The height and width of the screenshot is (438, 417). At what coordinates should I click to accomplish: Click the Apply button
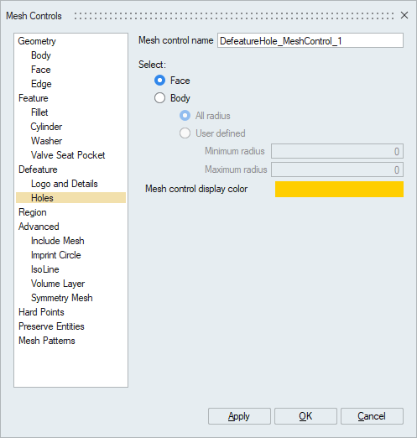239,416
